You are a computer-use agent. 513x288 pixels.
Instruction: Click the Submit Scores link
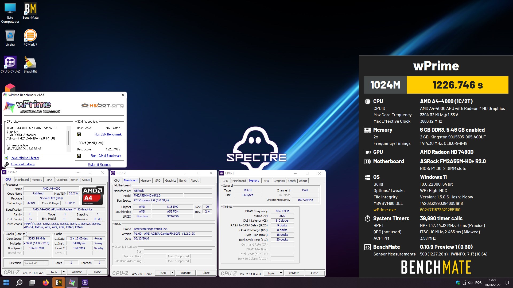99,165
